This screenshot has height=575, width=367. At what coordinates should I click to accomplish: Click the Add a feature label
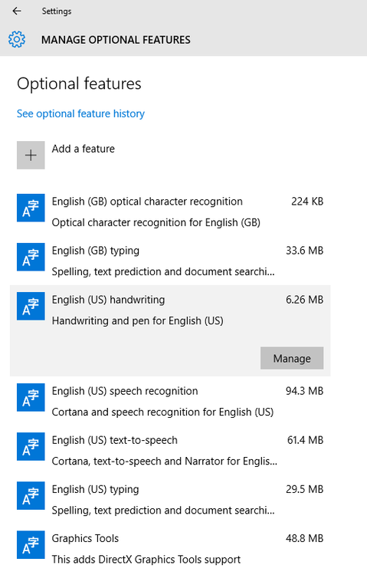pyautogui.click(x=84, y=149)
